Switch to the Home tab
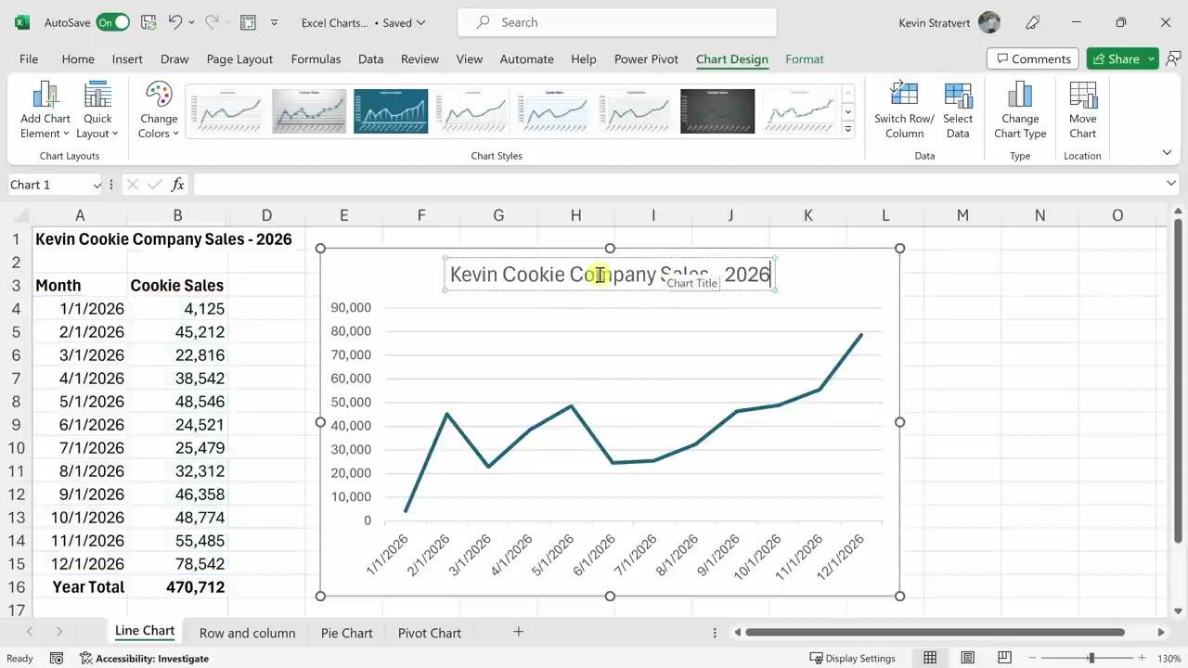This screenshot has width=1188, height=668. coord(78,58)
